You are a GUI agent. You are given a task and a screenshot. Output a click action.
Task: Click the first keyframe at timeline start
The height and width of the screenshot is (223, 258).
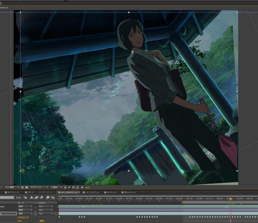pos(59,217)
